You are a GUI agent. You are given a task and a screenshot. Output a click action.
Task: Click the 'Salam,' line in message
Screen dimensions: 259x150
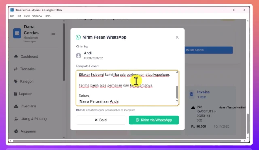coord(84,96)
